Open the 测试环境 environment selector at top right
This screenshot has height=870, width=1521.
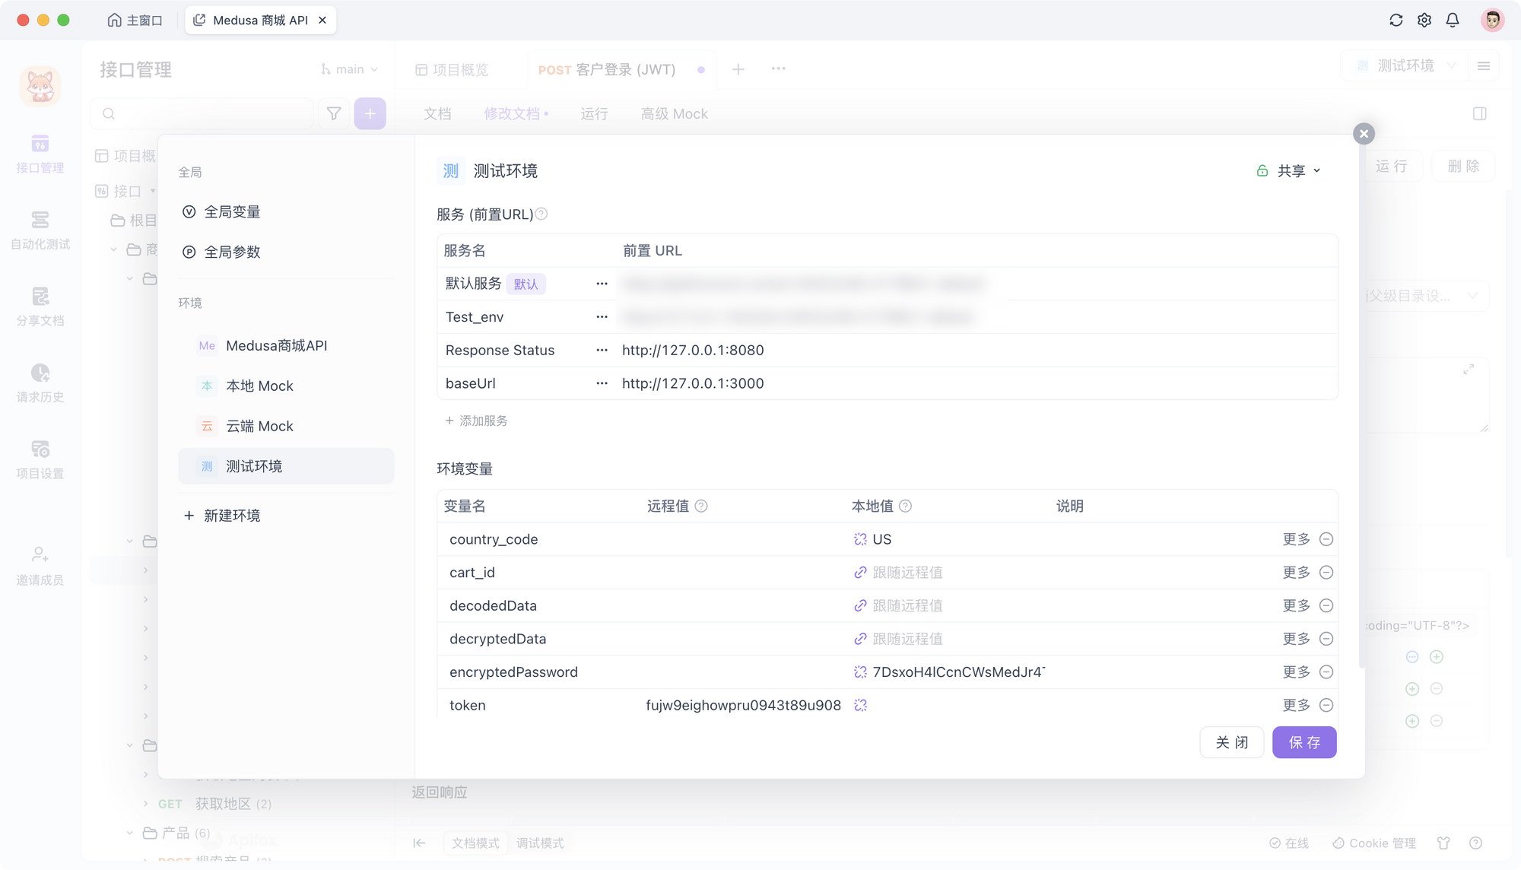pos(1405,66)
